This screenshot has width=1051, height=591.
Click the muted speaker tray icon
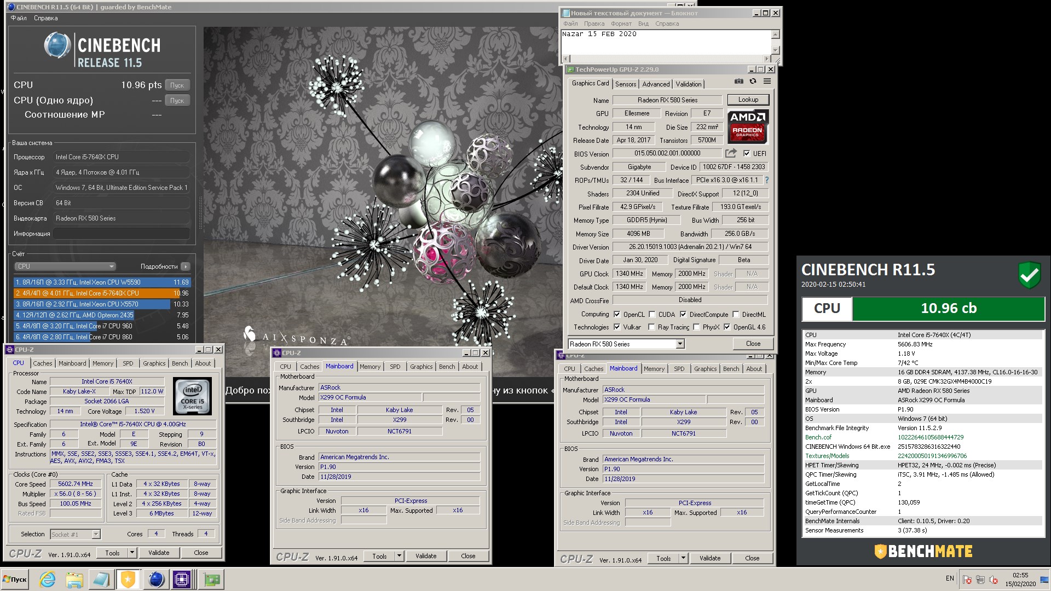pyautogui.click(x=994, y=580)
